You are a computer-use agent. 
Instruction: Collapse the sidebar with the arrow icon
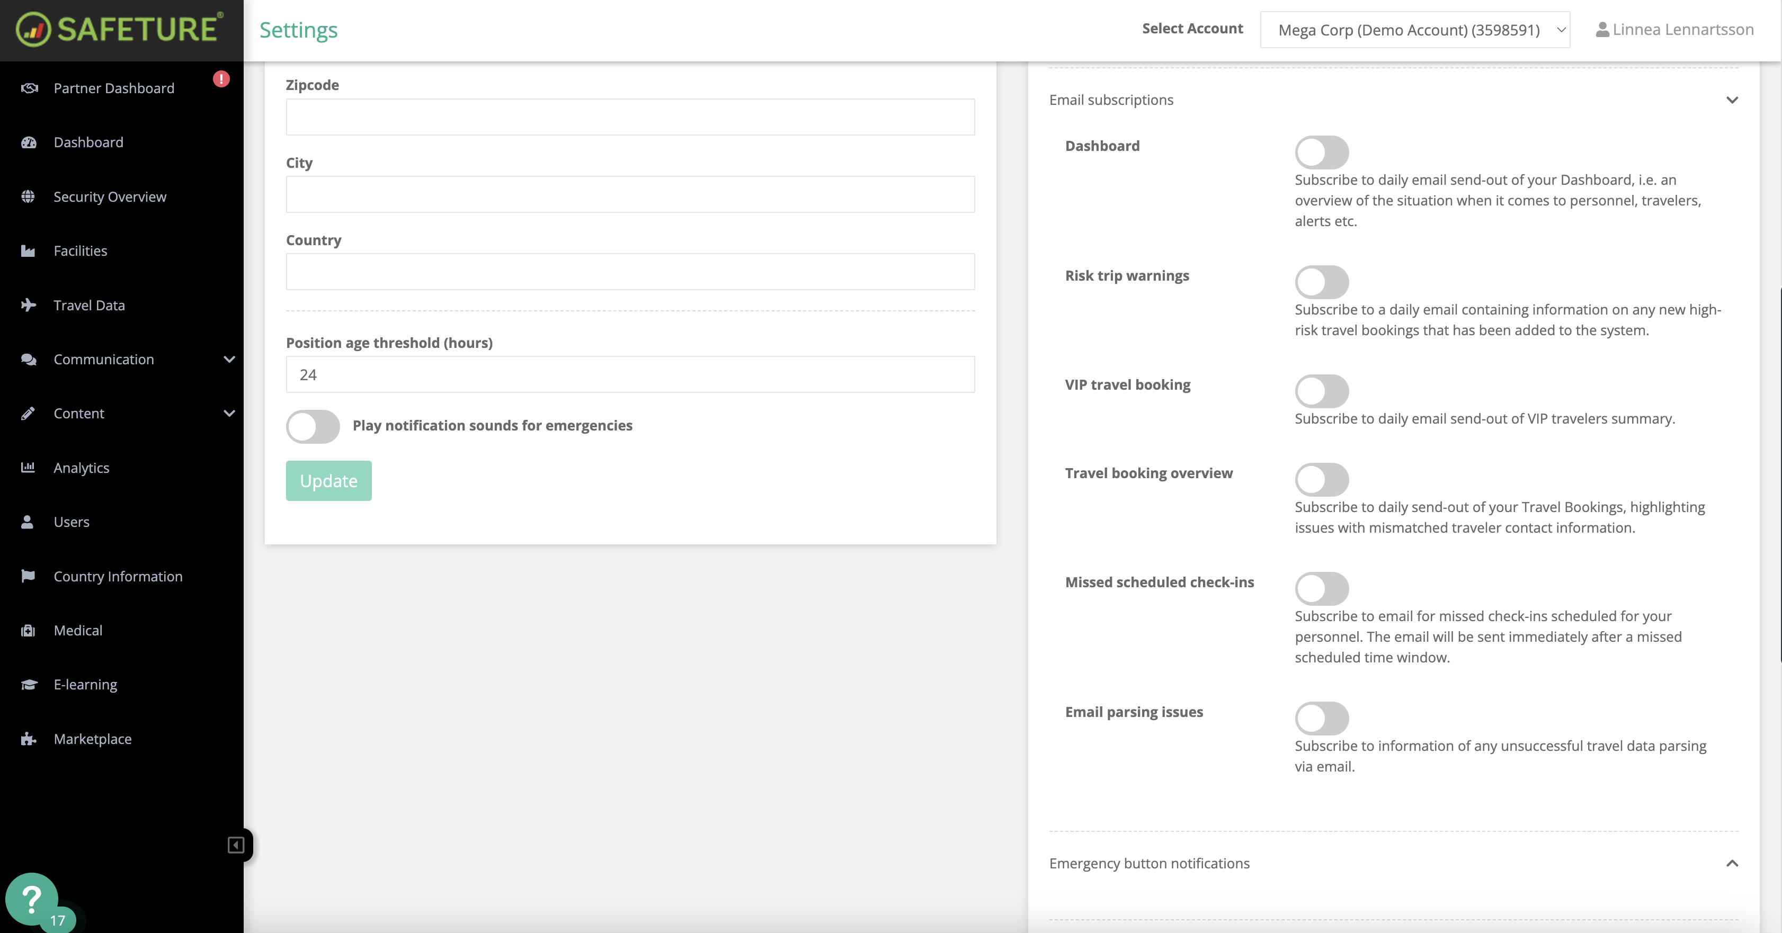pos(235,845)
